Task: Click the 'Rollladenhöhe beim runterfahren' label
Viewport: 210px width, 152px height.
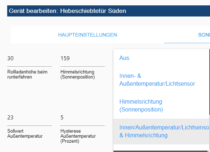Action: click(27, 75)
